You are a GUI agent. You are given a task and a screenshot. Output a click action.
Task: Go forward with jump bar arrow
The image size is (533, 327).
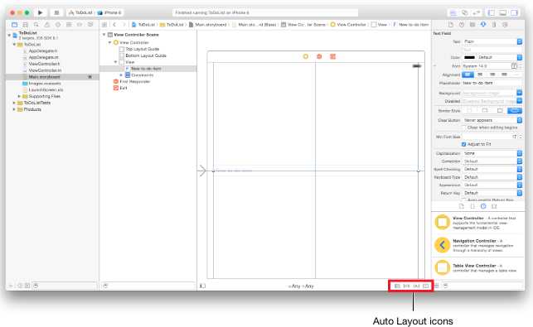pos(124,25)
